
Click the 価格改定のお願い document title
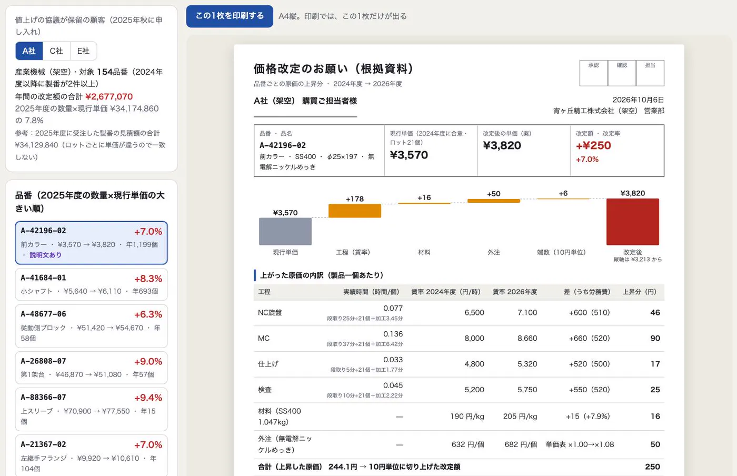pos(333,69)
